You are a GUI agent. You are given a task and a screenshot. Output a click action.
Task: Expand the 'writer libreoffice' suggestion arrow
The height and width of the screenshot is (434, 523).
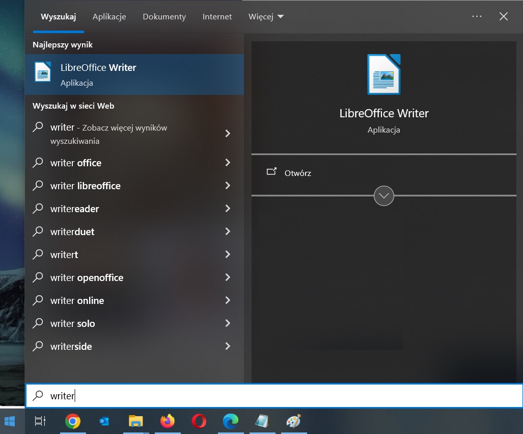(228, 186)
